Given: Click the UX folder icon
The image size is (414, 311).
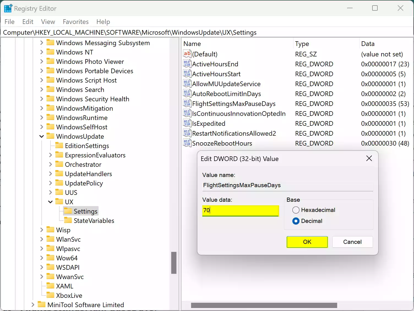Looking at the screenshot, I should [x=59, y=201].
